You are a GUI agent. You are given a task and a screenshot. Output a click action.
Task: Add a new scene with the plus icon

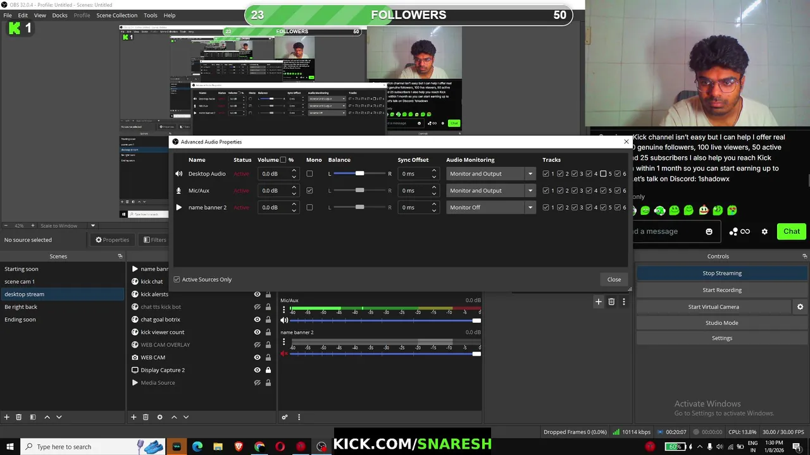click(x=7, y=417)
